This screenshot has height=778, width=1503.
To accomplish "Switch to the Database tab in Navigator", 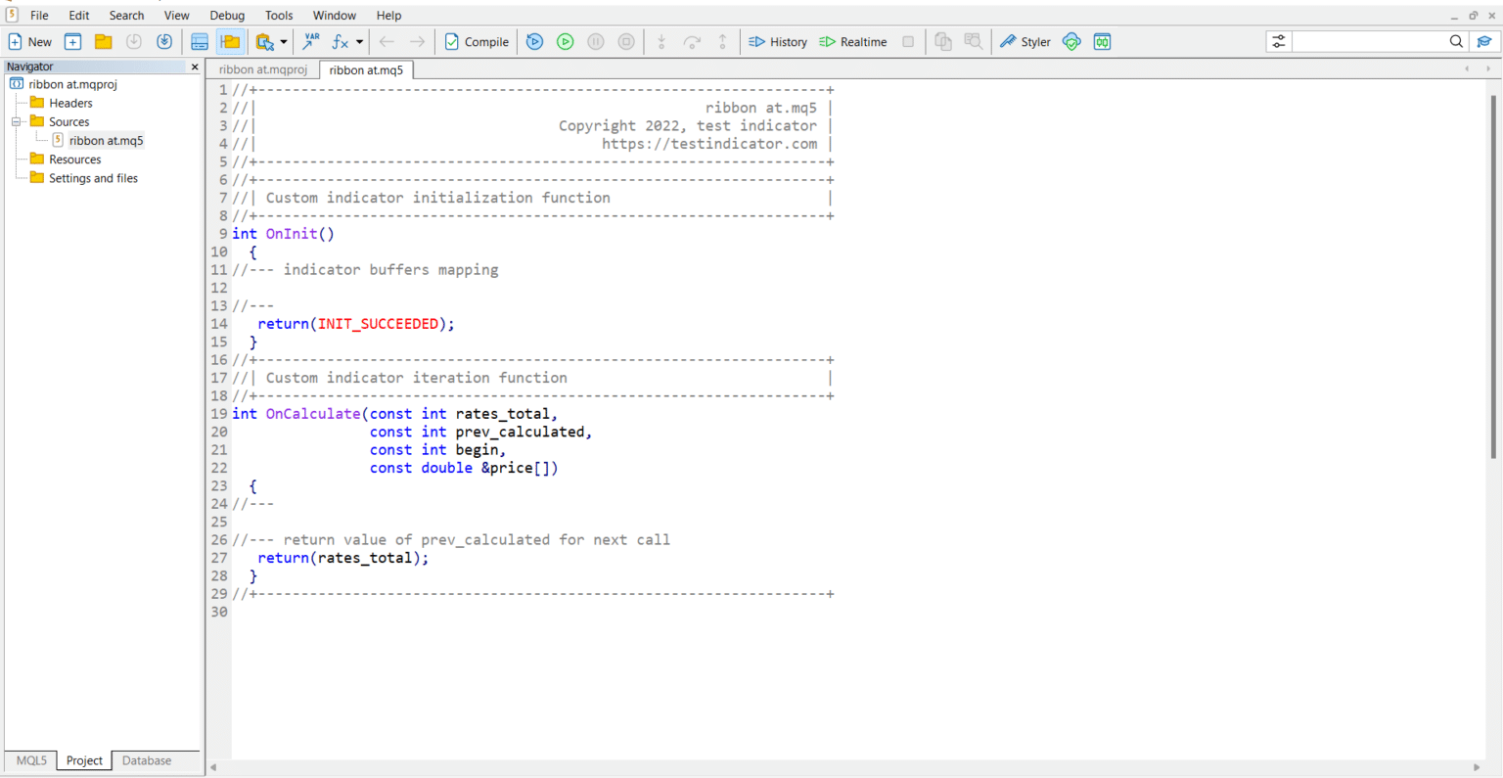I will click(x=147, y=760).
